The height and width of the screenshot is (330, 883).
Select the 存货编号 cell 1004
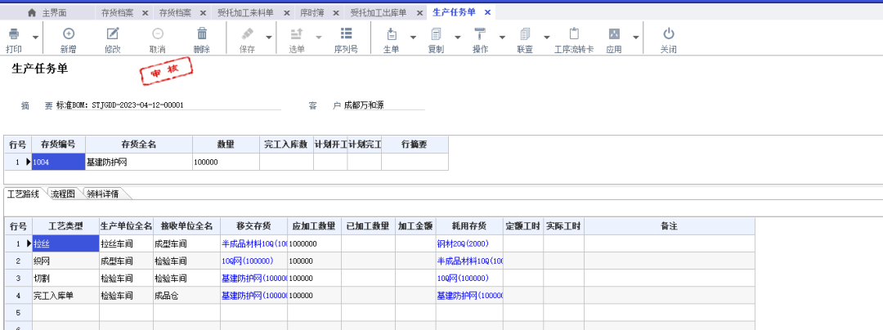(57, 162)
